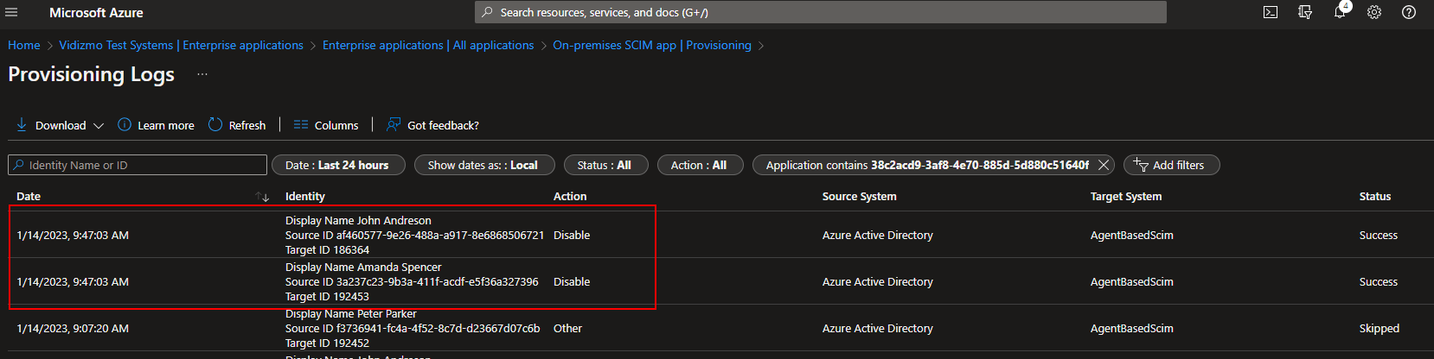Open the notifications bell
Screen dimensions: 1434x359
coord(1340,12)
